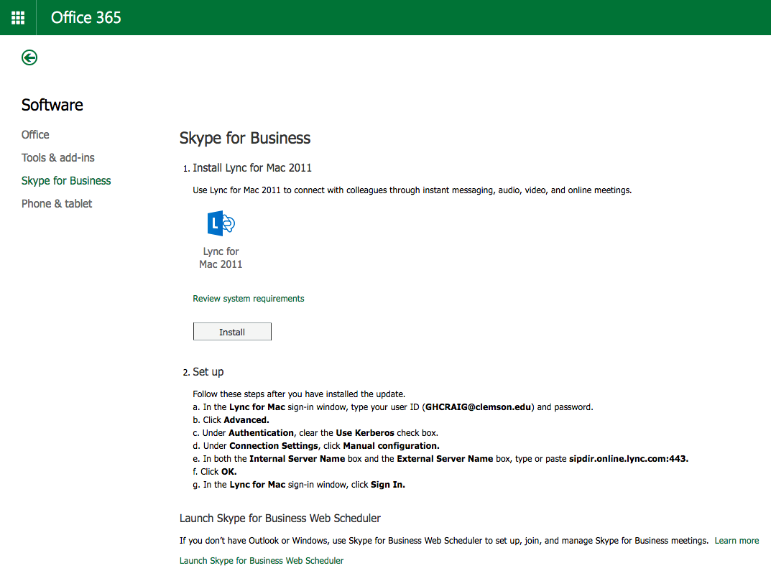Image resolution: width=771 pixels, height=581 pixels.
Task: Click the Software sidebar heading
Action: pos(52,105)
